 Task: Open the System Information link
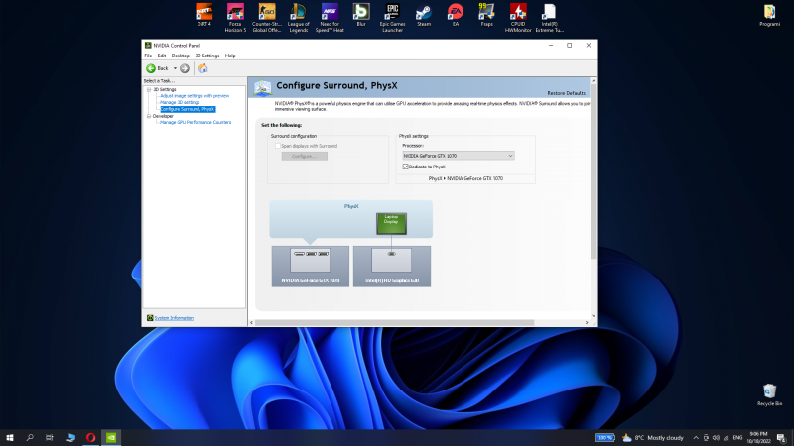pos(174,318)
